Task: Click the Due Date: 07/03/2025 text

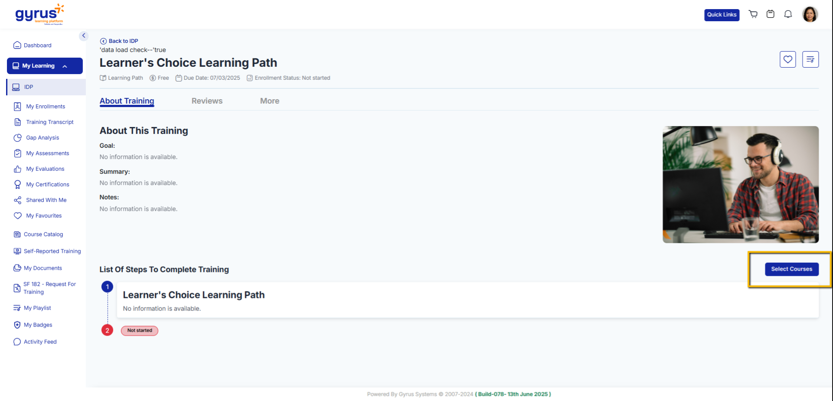Action: point(212,78)
